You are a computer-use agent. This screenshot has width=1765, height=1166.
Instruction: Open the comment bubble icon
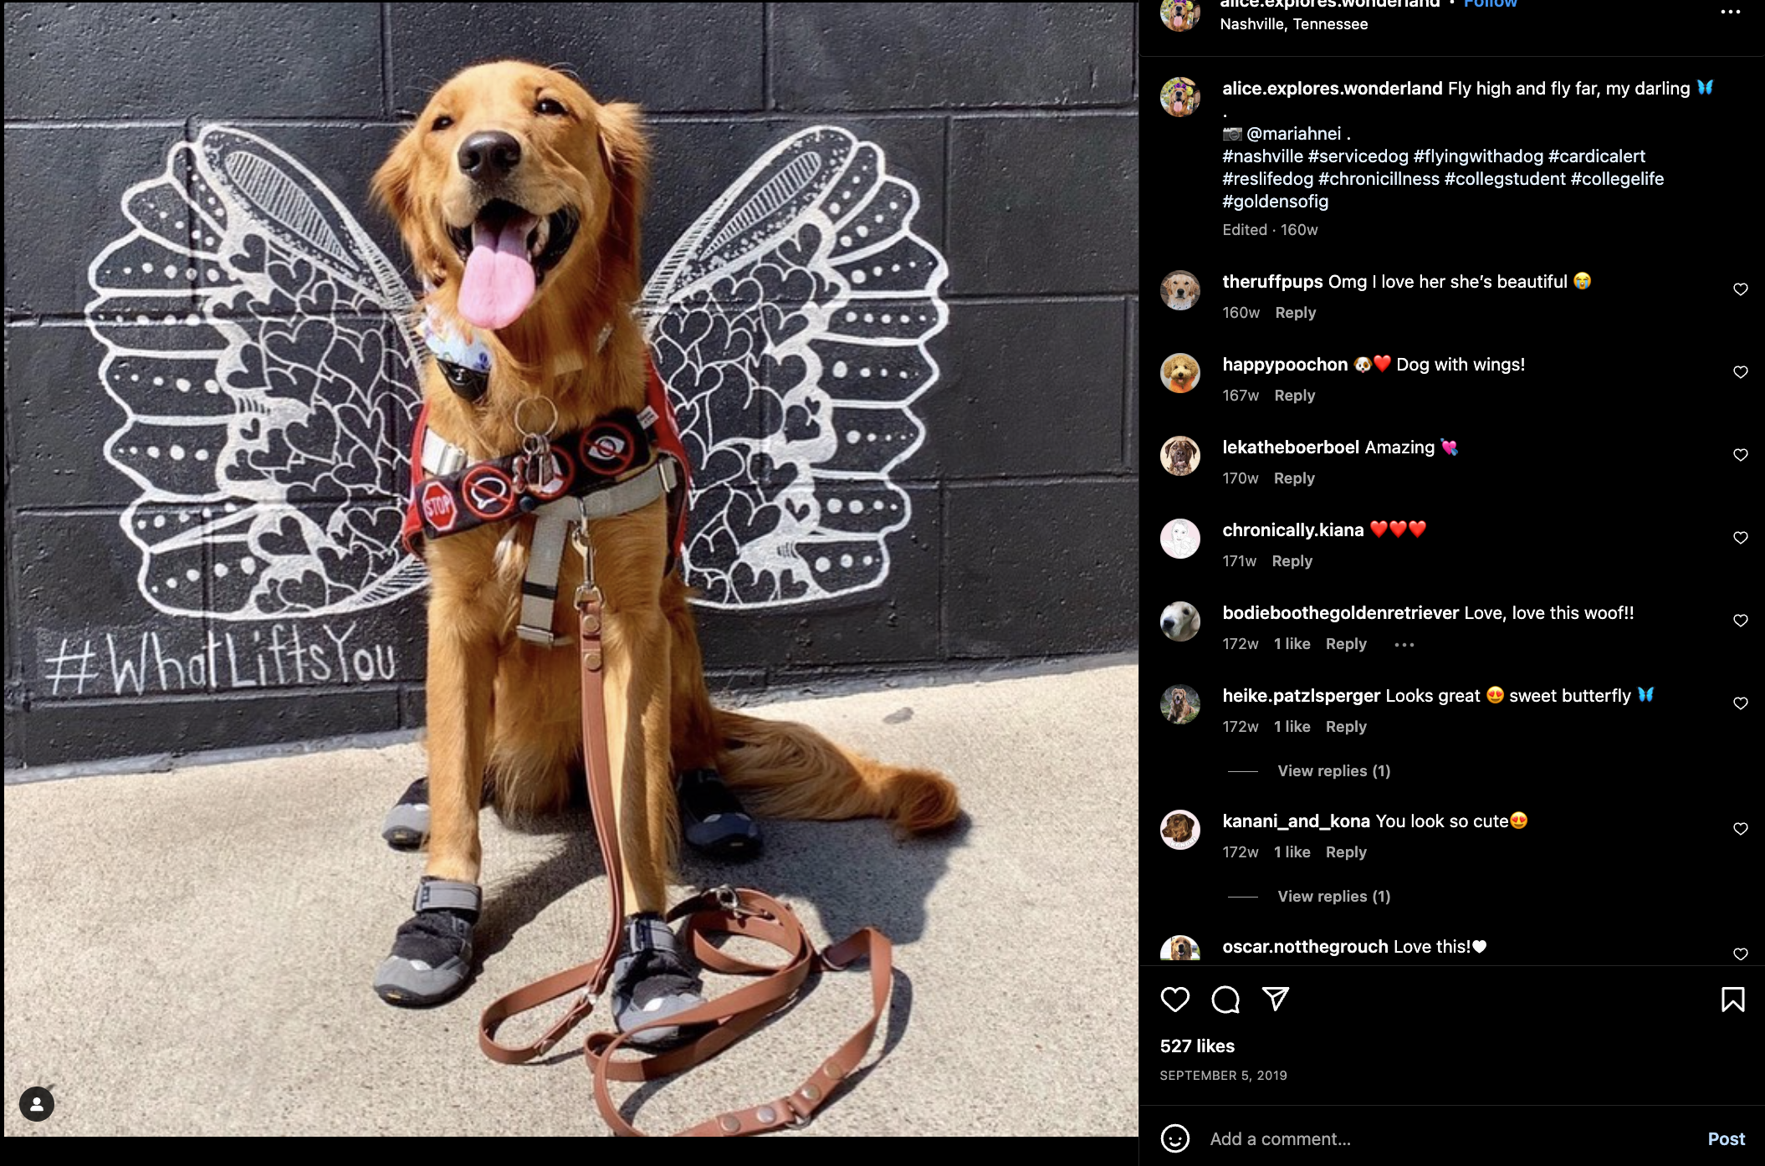(1225, 1000)
